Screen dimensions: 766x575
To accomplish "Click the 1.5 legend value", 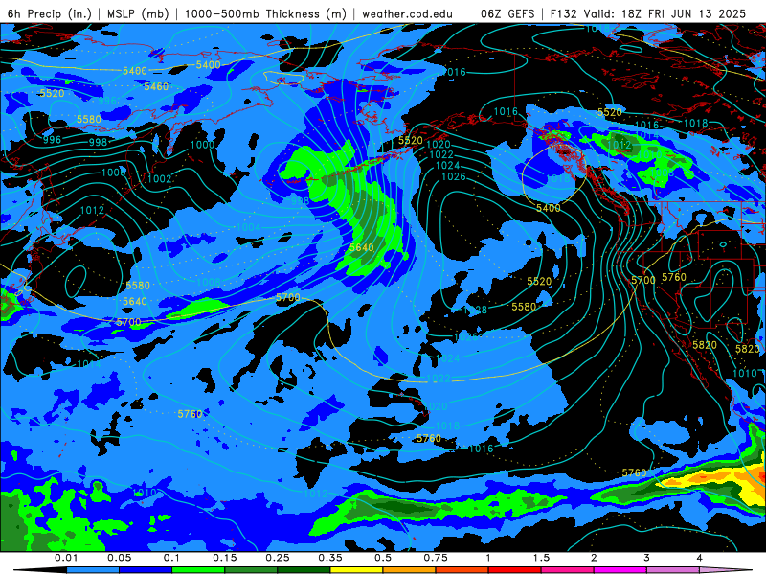I will (541, 558).
